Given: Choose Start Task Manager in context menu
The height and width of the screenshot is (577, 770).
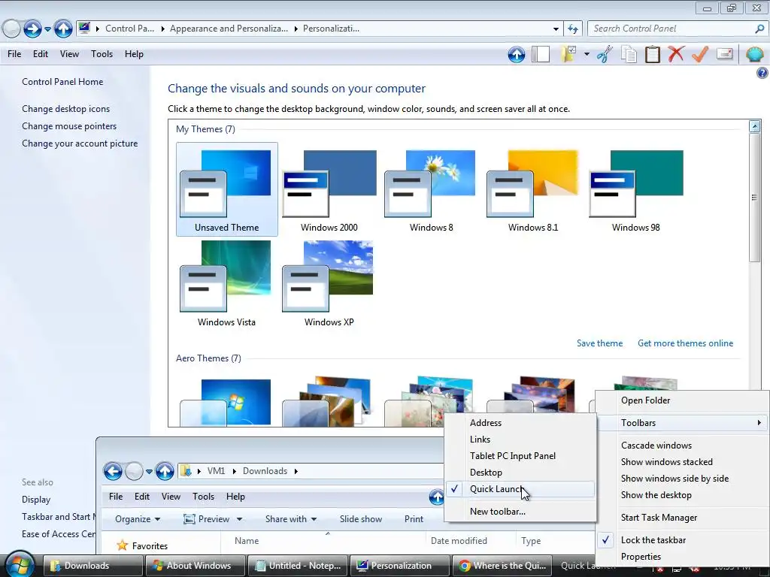Looking at the screenshot, I should [x=683, y=518].
